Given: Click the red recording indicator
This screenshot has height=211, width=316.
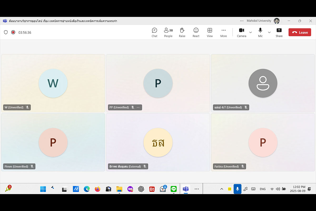Looking at the screenshot, I should 13,32.
